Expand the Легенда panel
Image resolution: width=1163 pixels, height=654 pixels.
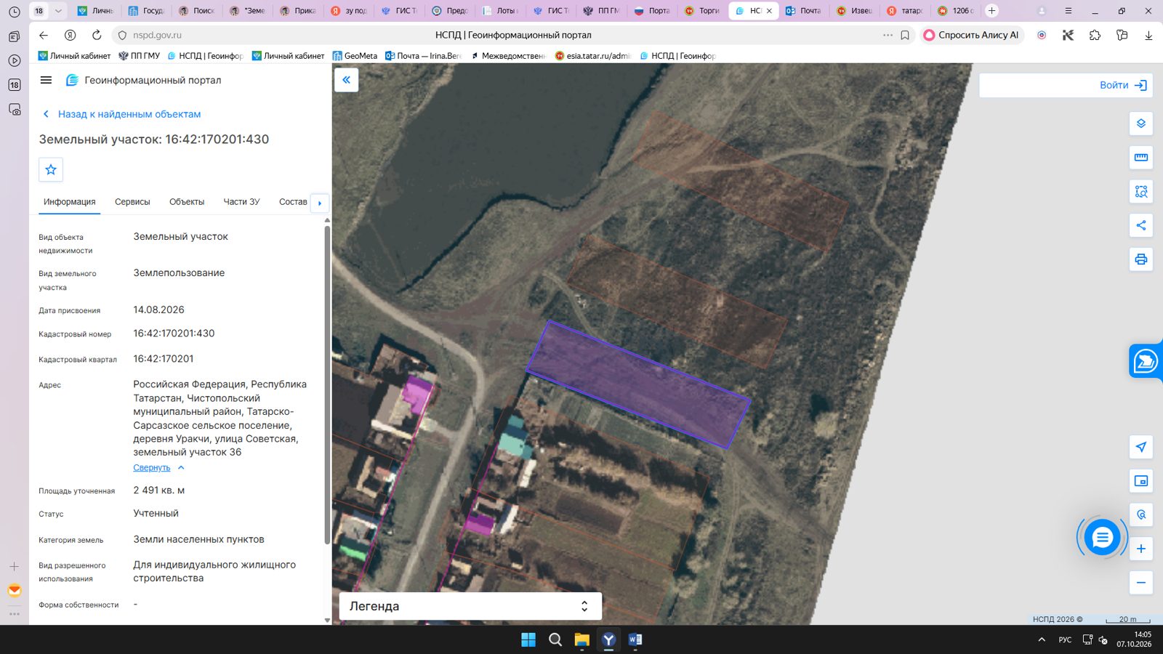(470, 606)
